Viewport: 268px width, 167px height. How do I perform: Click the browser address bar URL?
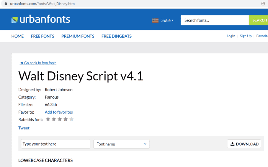click(42, 3)
